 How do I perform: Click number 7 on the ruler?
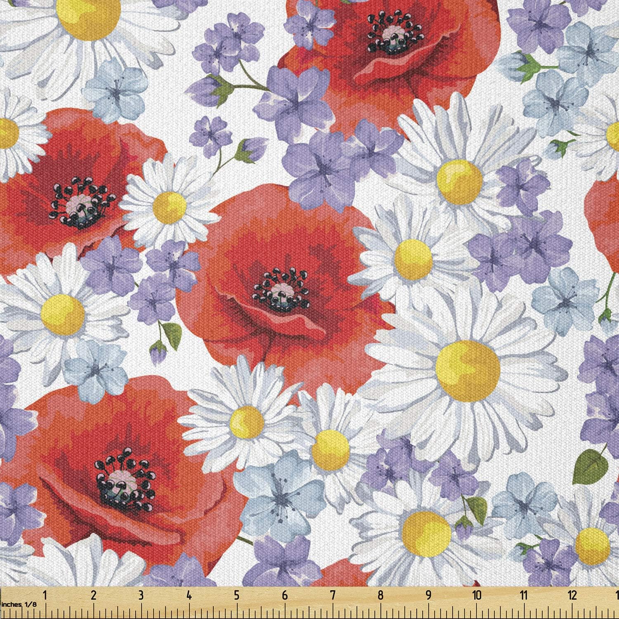[333, 595]
